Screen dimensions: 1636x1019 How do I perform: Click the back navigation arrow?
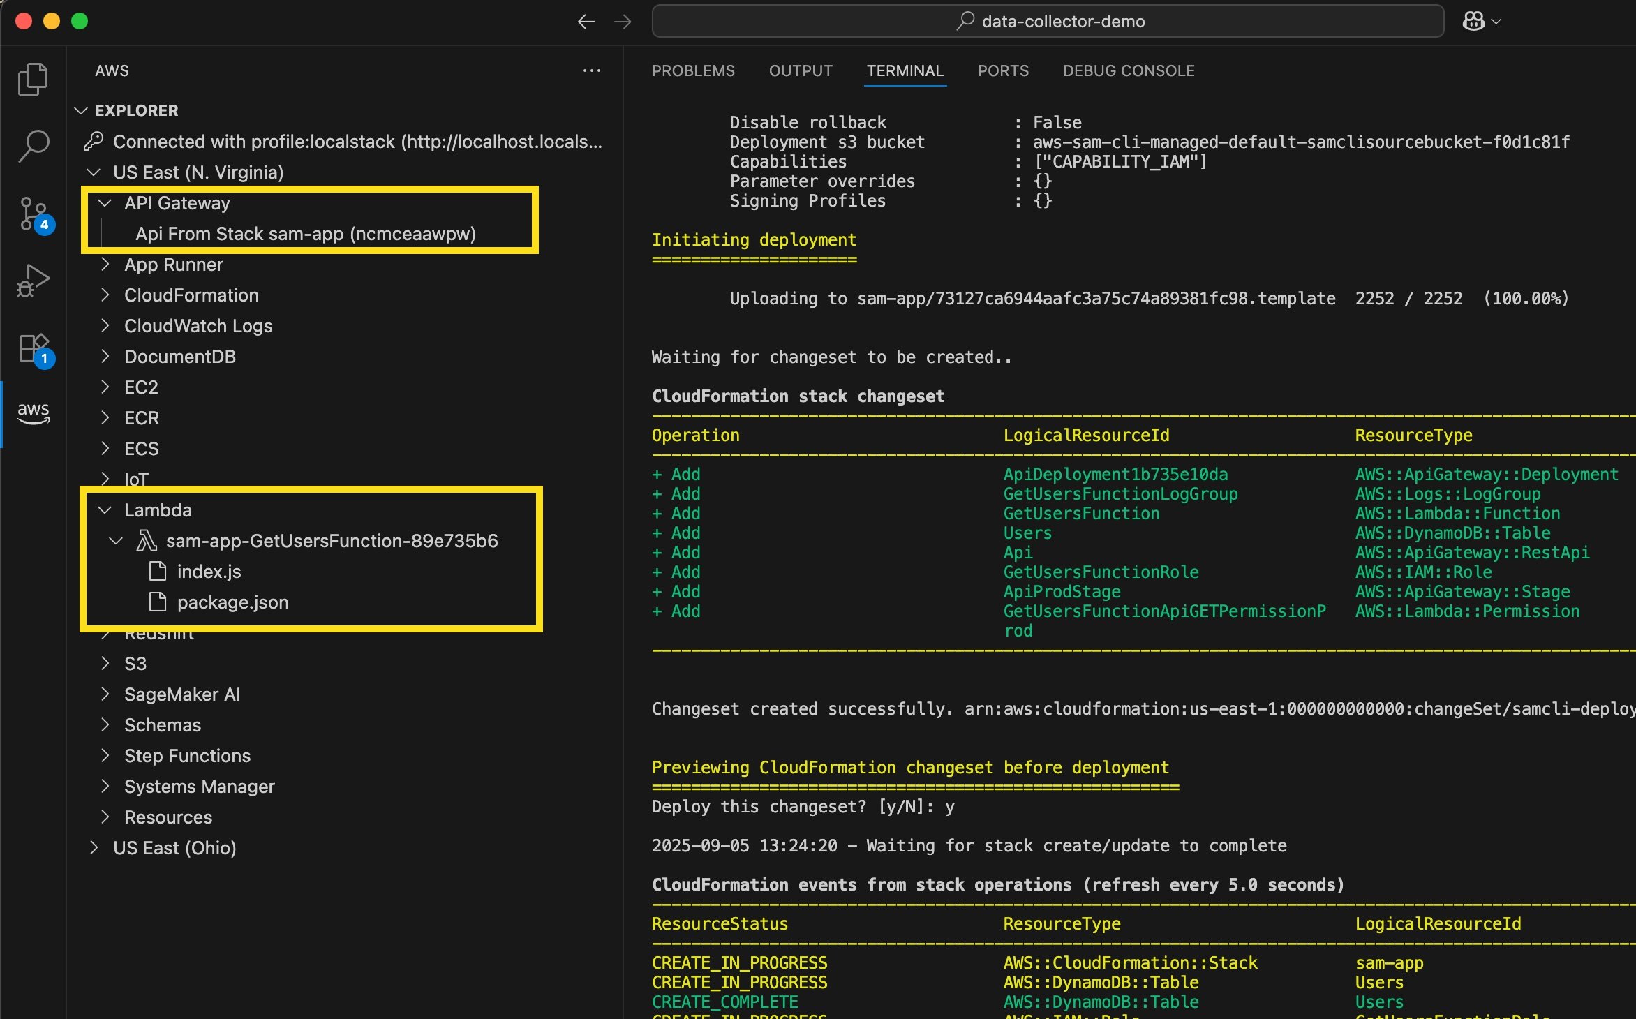[x=586, y=22]
